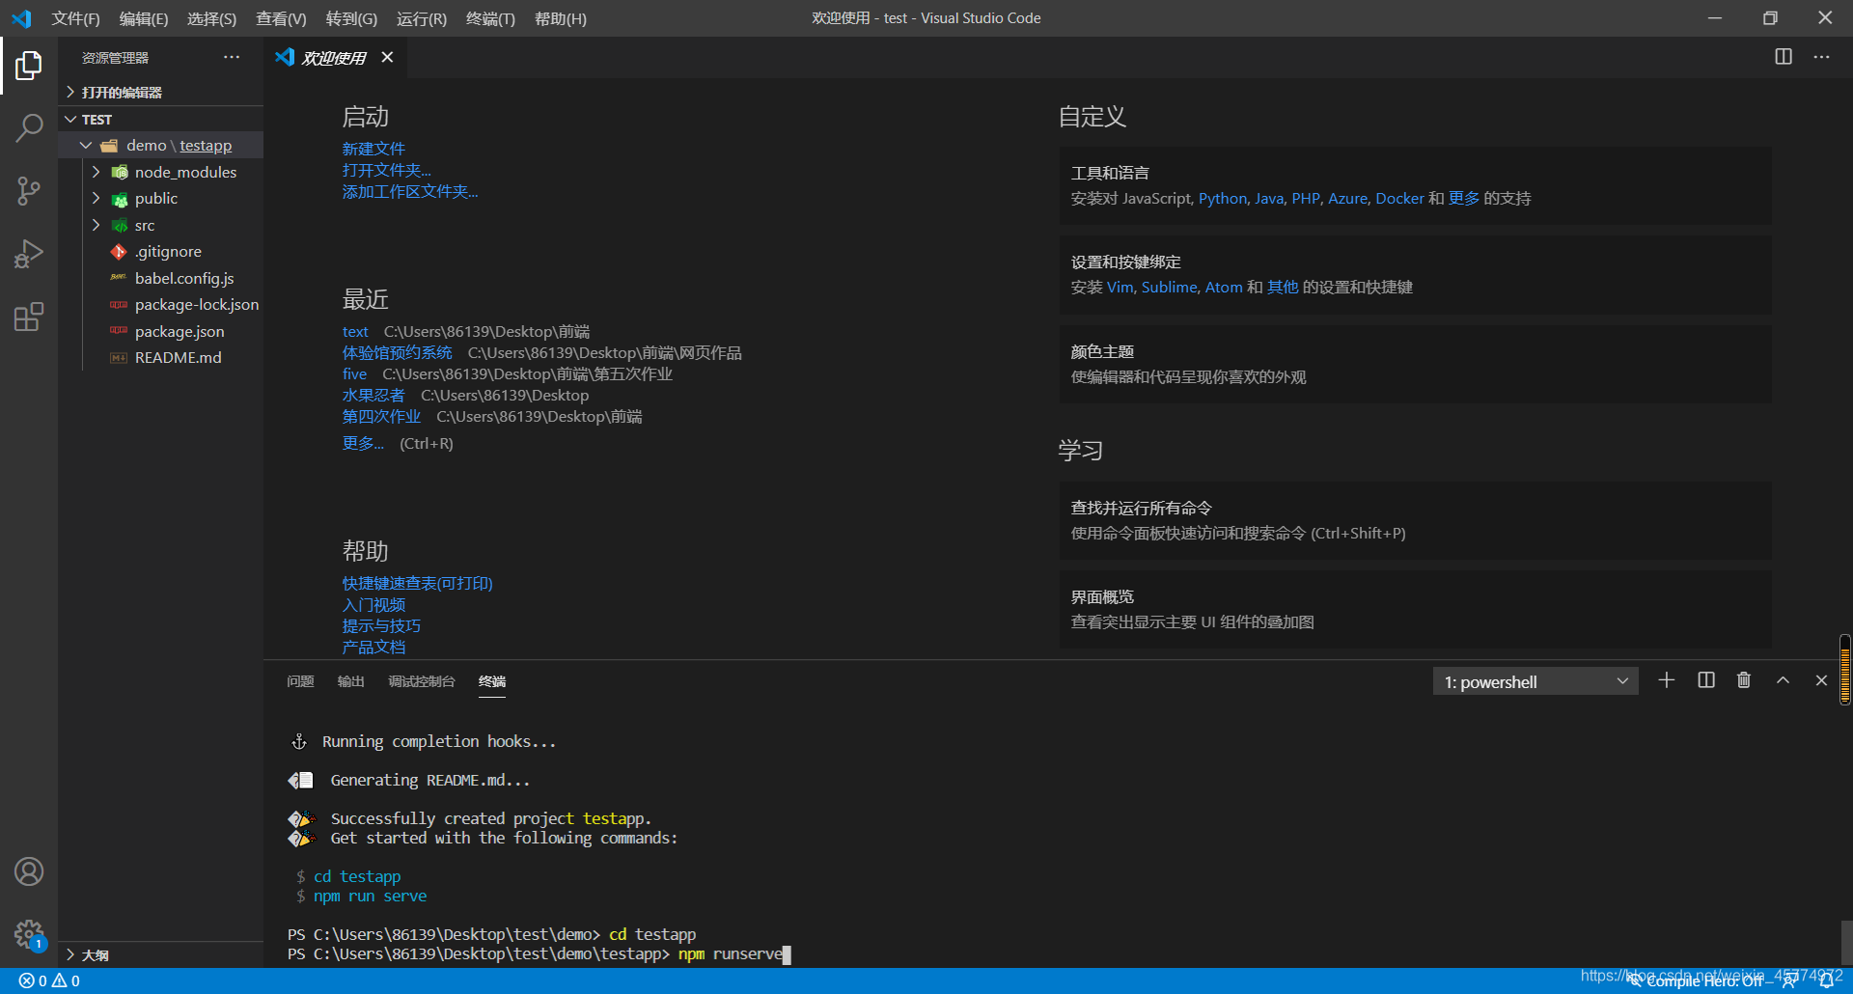
Task: Open the 运行(R) menu
Action: pos(422,18)
